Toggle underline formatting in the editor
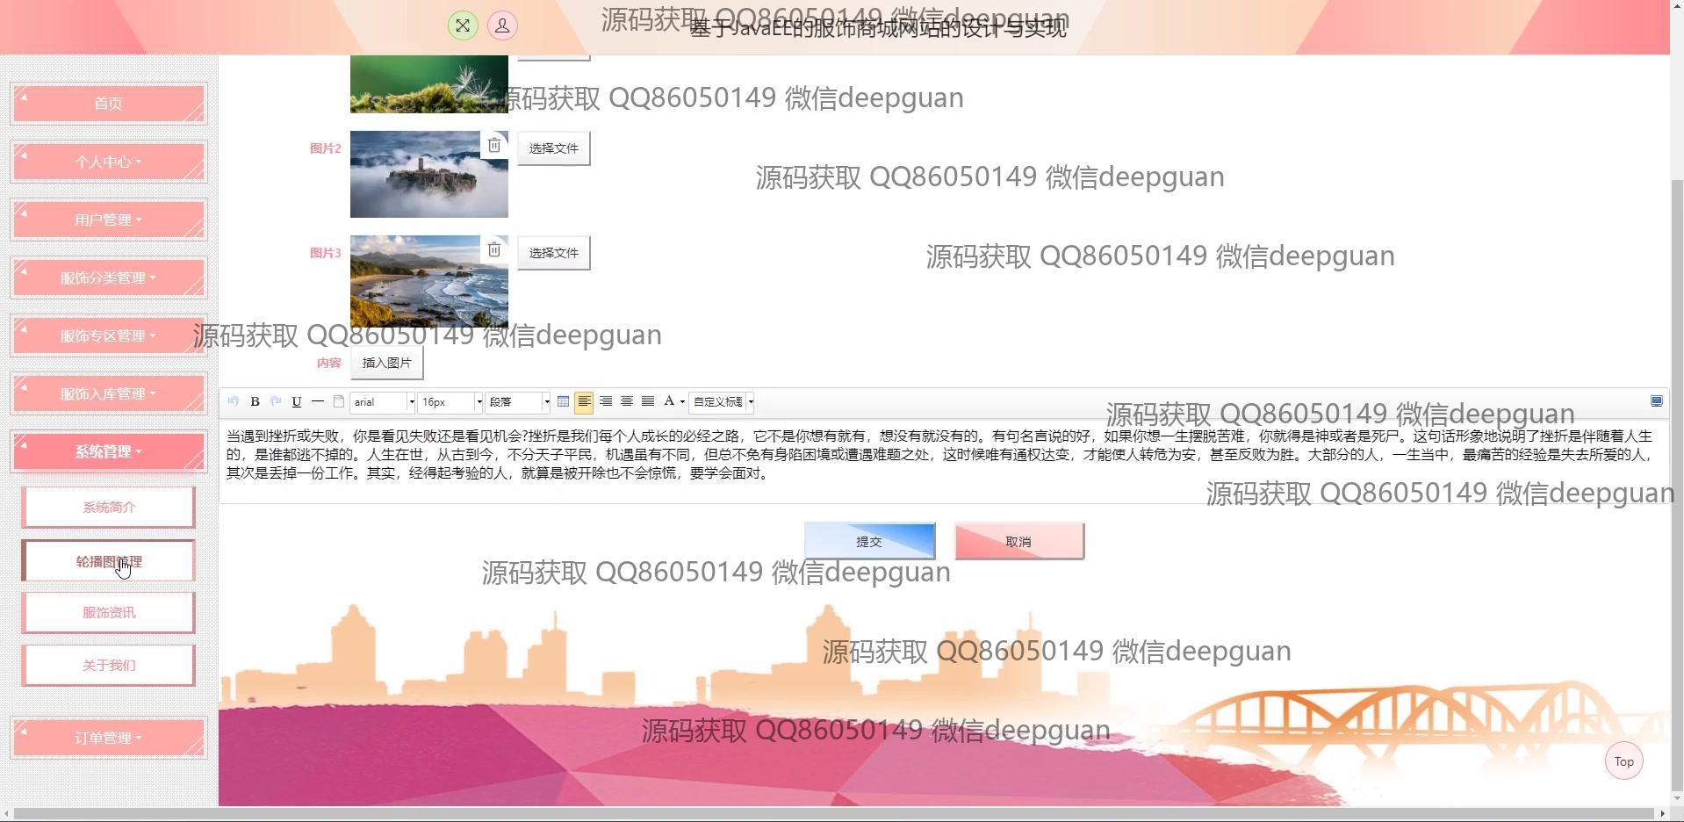 tap(297, 402)
